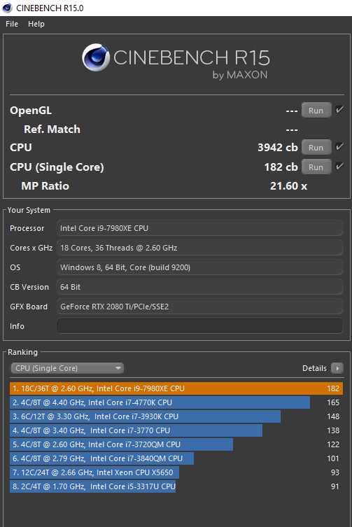
Task: Open the Help menu
Action: (36, 24)
